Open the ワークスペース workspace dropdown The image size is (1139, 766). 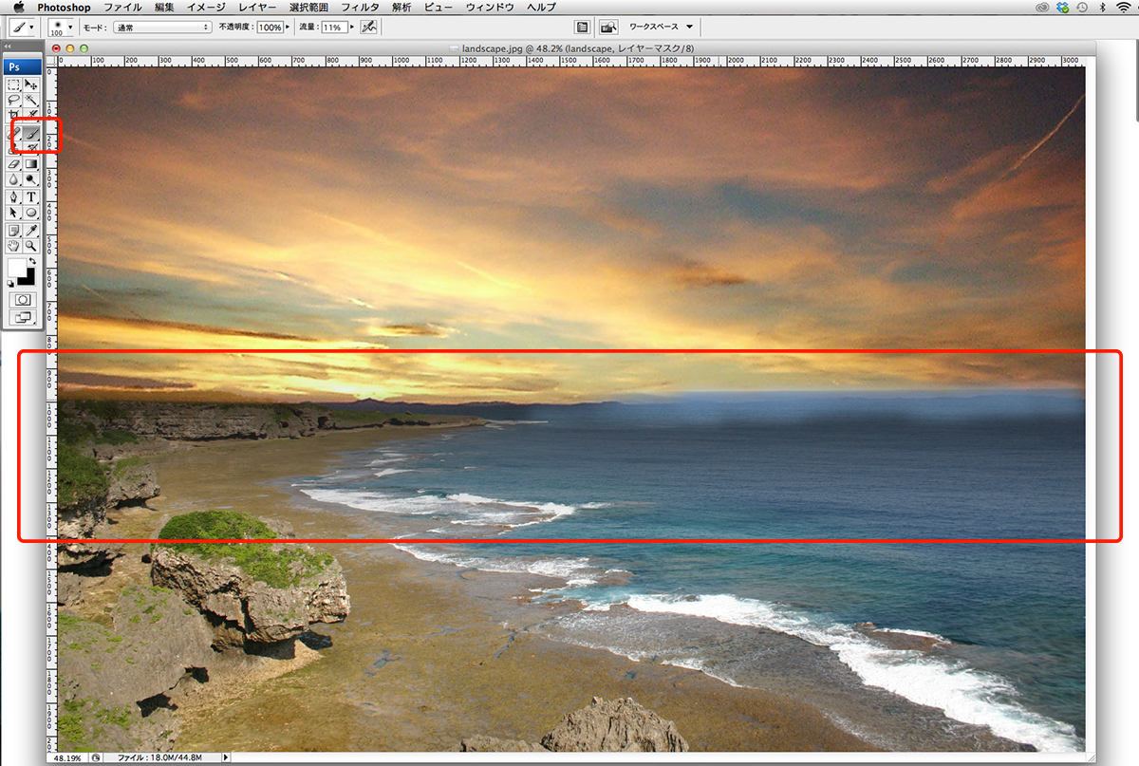pos(662,27)
